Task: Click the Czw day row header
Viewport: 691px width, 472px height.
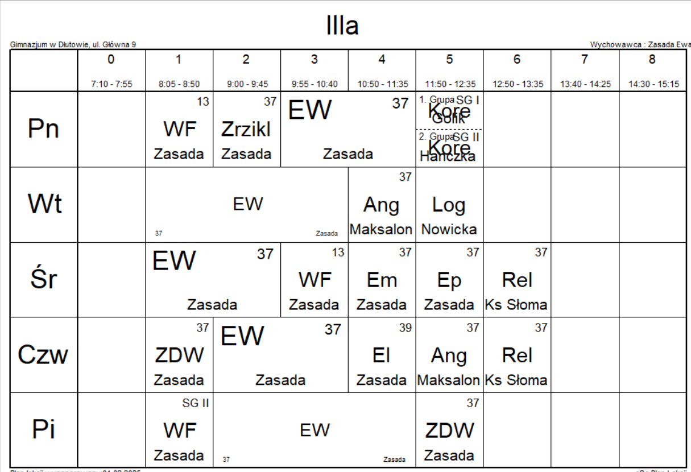Action: tap(44, 355)
